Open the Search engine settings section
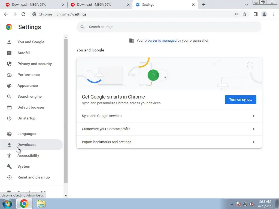 [29, 97]
